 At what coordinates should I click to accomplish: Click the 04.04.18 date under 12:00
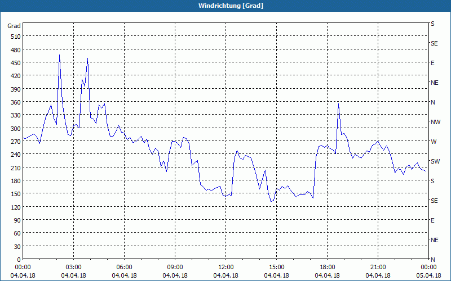click(226, 275)
